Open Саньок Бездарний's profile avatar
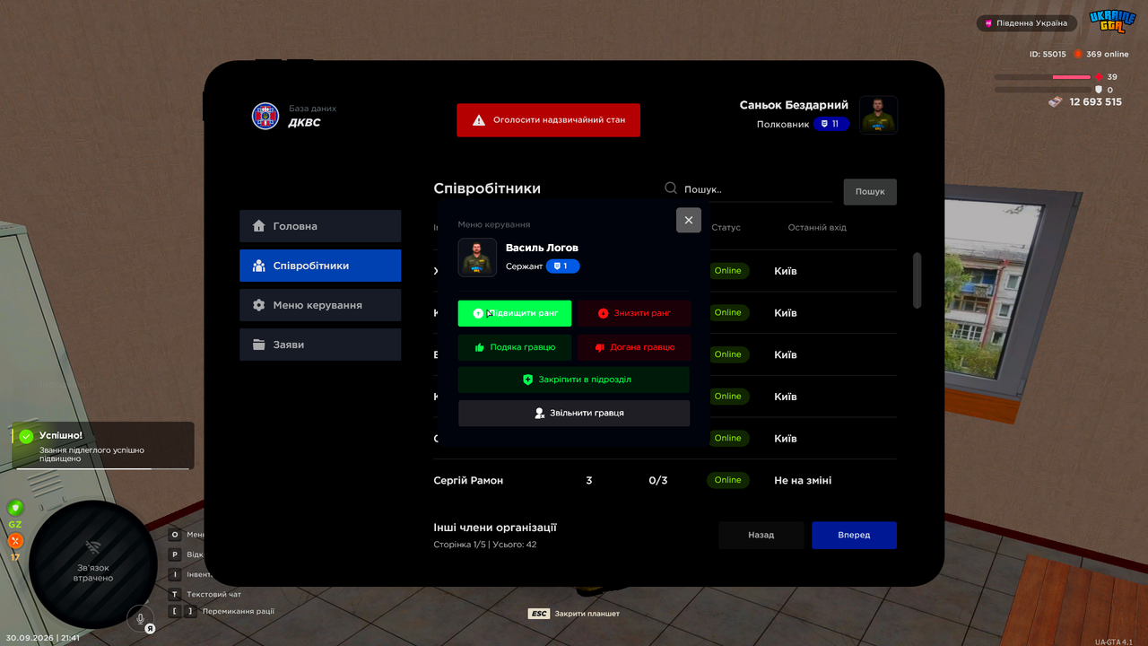1148x646 pixels. point(878,115)
